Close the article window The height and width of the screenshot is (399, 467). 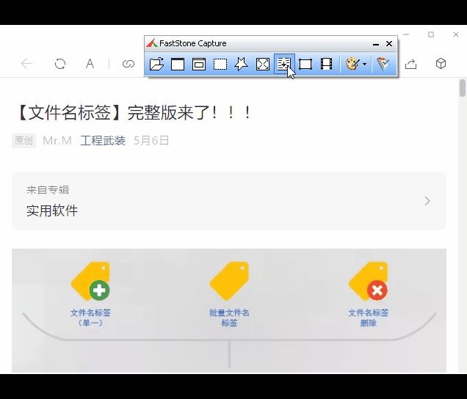coord(456,34)
